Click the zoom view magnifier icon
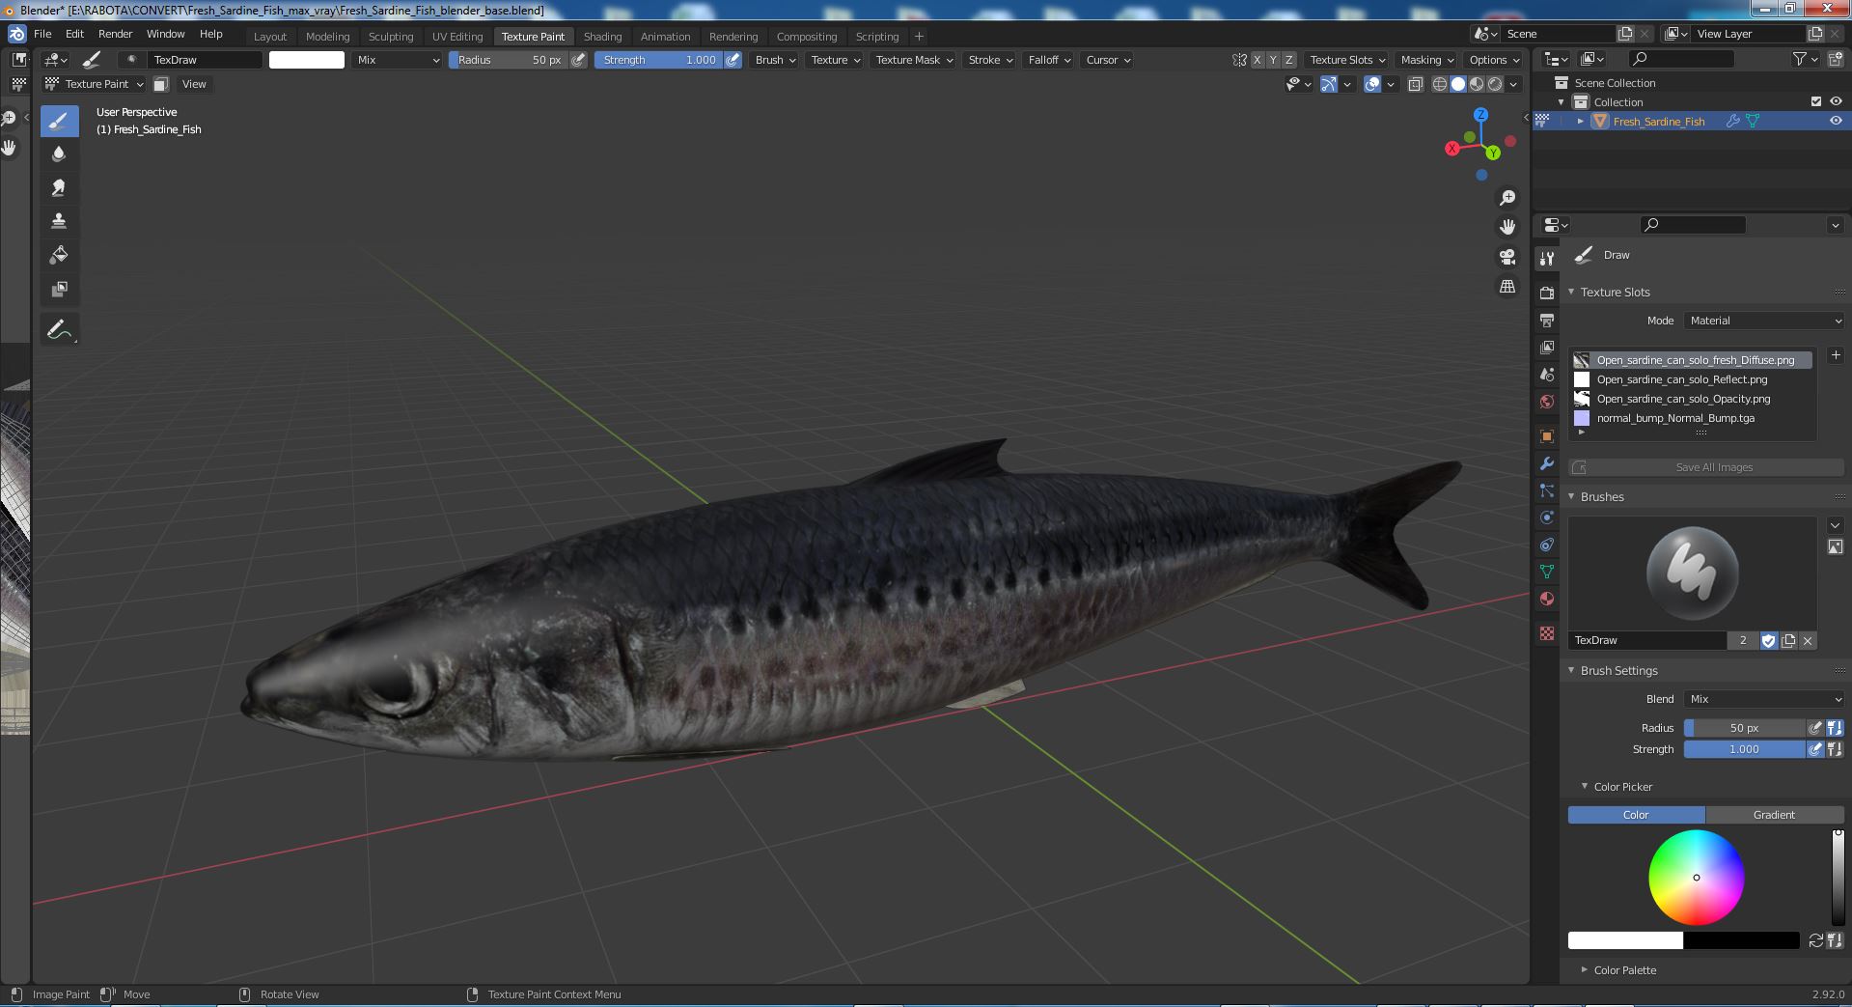The image size is (1852, 1007). point(1506,198)
